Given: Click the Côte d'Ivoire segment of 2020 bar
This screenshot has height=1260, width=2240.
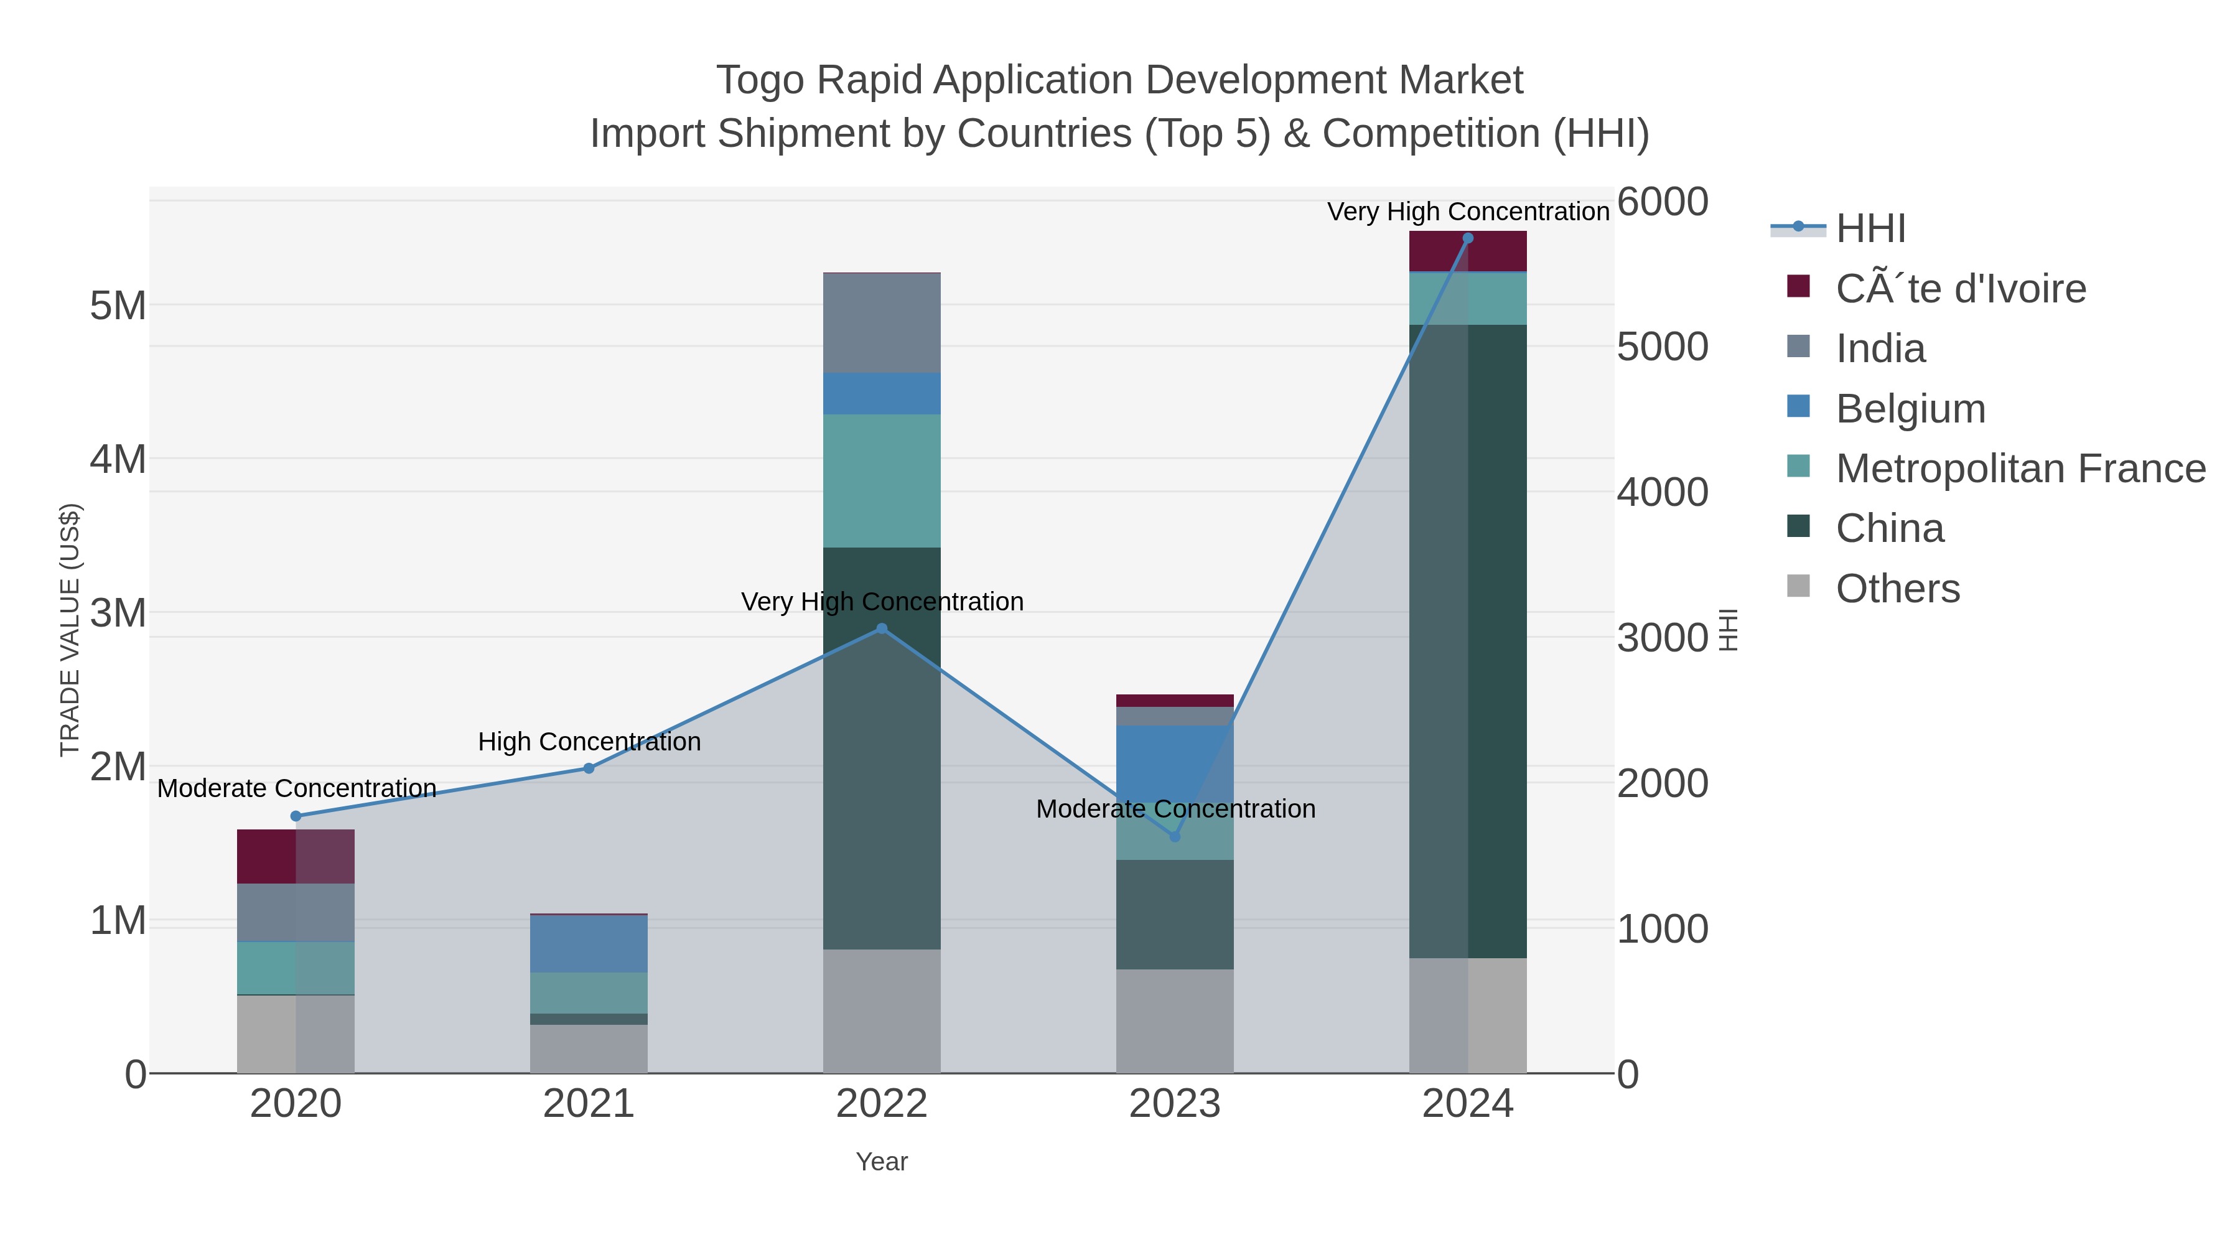Looking at the screenshot, I should point(296,857).
